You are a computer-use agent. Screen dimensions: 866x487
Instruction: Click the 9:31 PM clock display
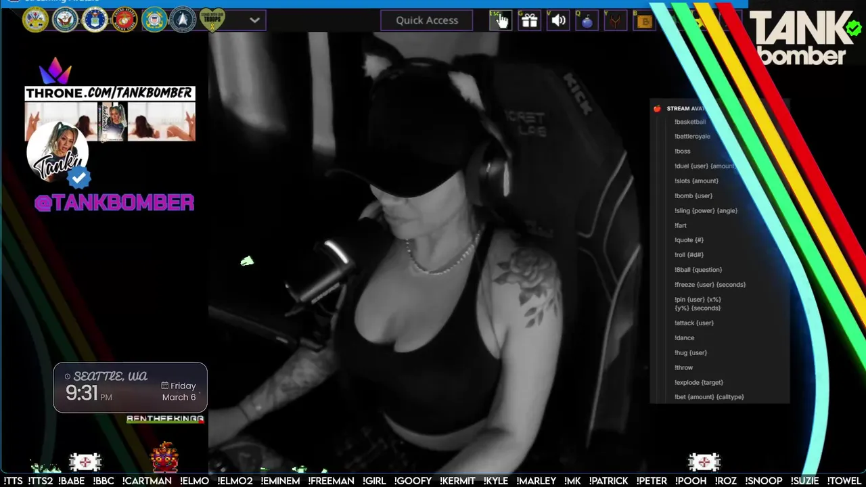point(89,393)
